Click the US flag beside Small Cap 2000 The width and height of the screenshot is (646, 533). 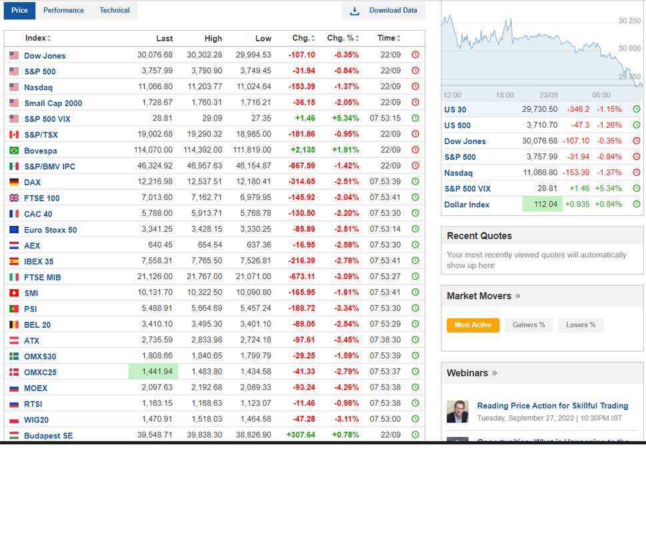(x=14, y=103)
